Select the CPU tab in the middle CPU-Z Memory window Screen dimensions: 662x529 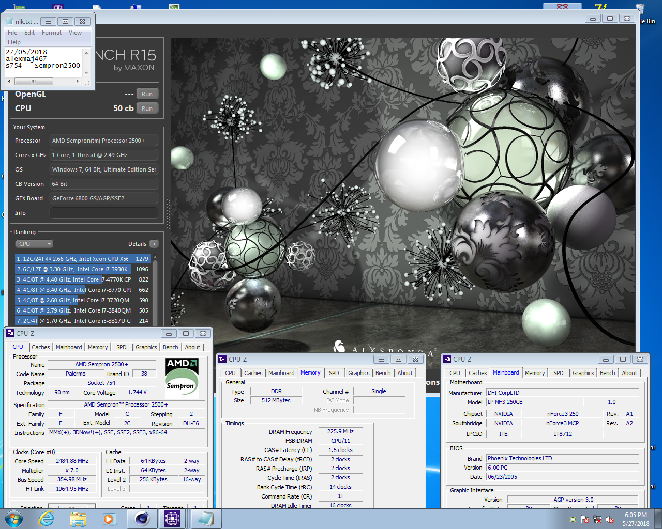click(x=230, y=373)
